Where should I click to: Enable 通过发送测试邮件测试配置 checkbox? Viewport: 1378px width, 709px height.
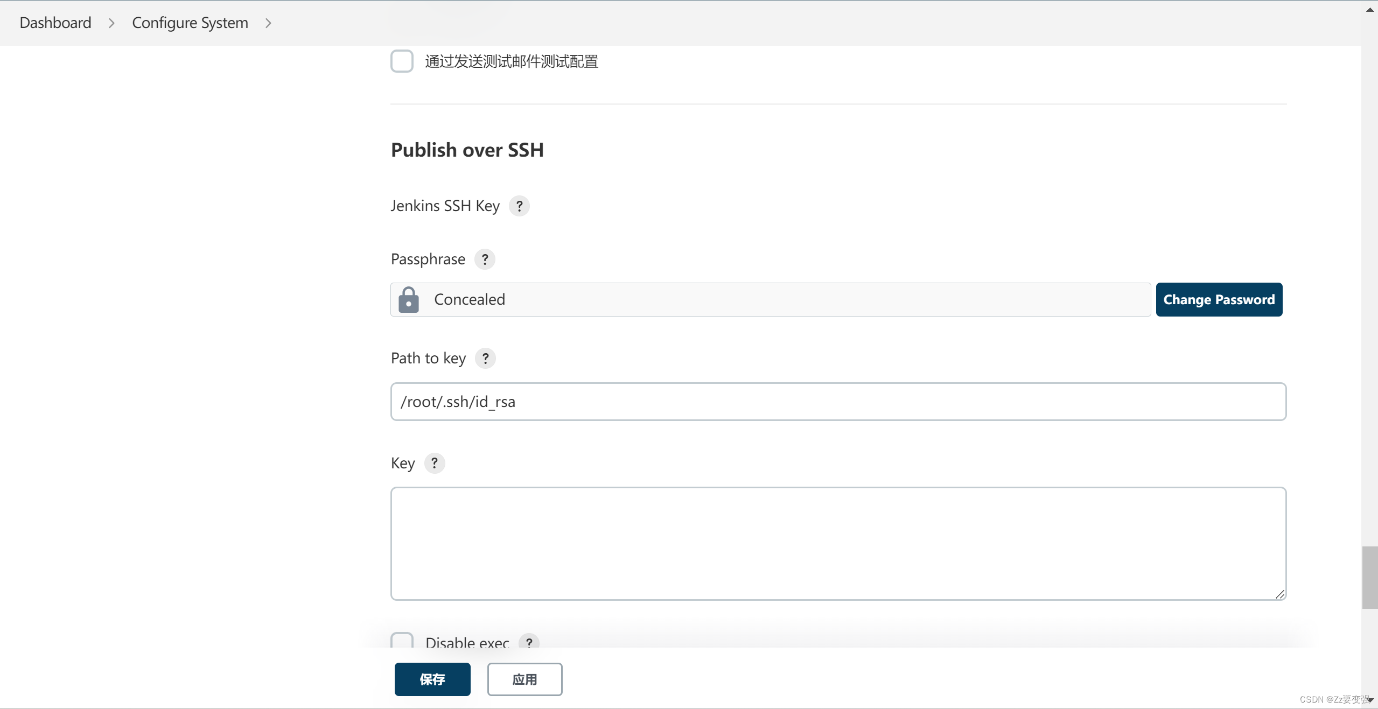402,61
